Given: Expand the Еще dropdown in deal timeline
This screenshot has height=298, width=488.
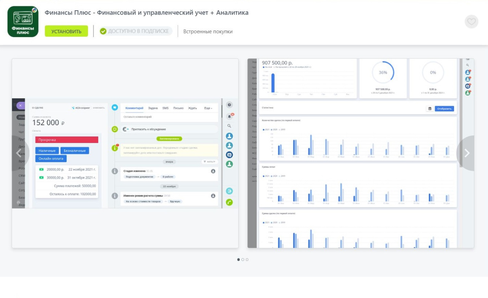Looking at the screenshot, I should pyautogui.click(x=208, y=108).
